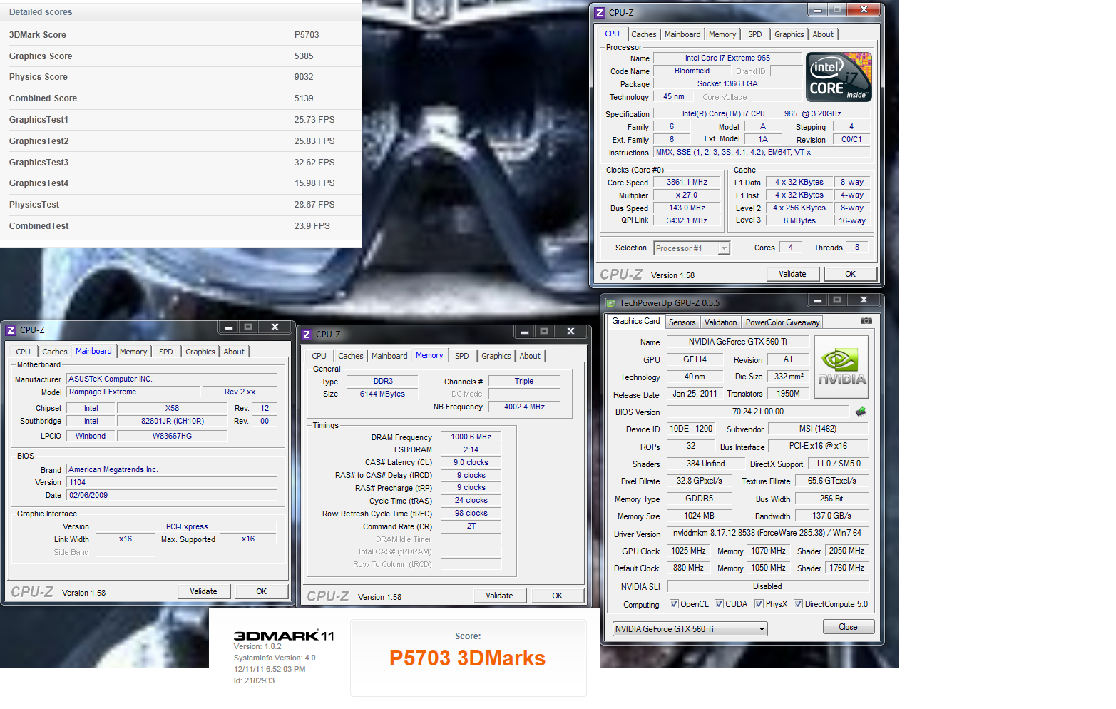Click the GPU-Z screenshot camera icon
The height and width of the screenshot is (709, 1116).
point(866,321)
